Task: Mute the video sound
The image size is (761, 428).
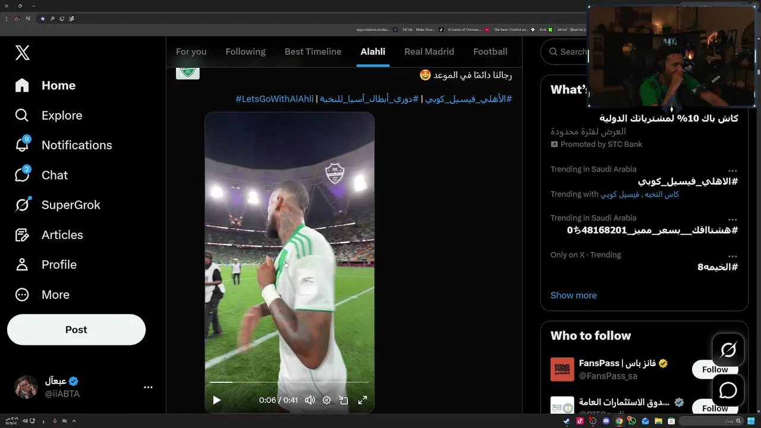Action: [x=310, y=400]
